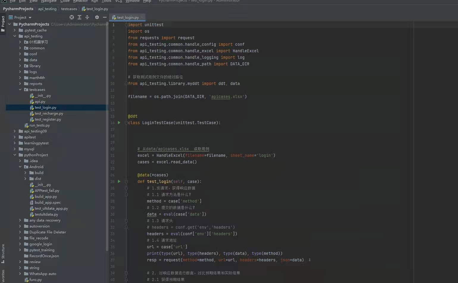
Task: Expand the WhatsApp auto folder
Action: point(20,273)
